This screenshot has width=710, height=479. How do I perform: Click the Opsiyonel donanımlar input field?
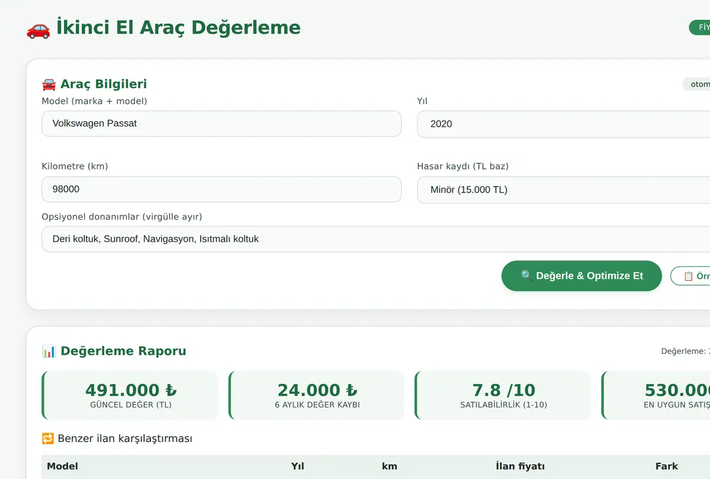pos(376,239)
